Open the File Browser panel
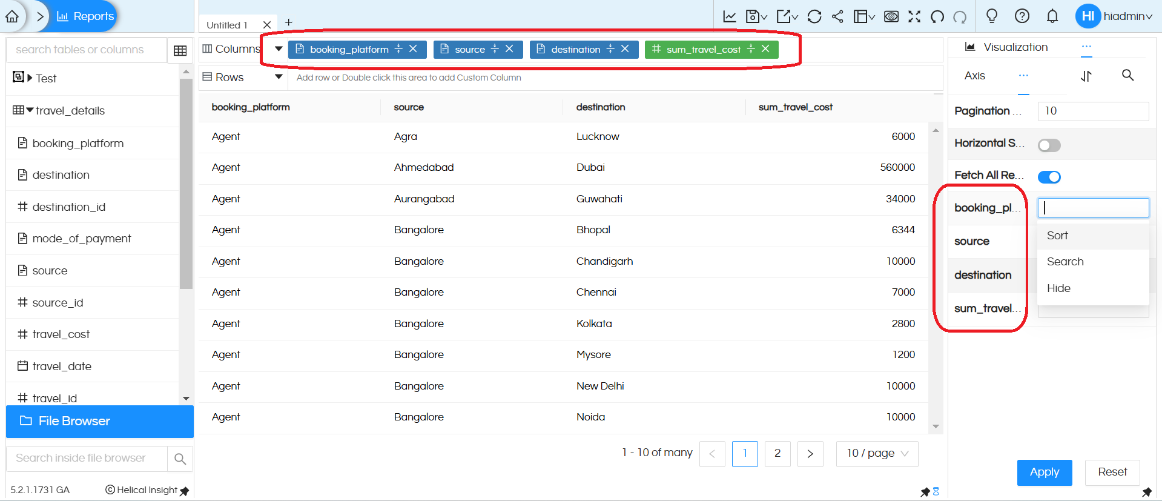The image size is (1162, 501). [100, 421]
